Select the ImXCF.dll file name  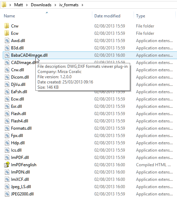tap(20, 179)
